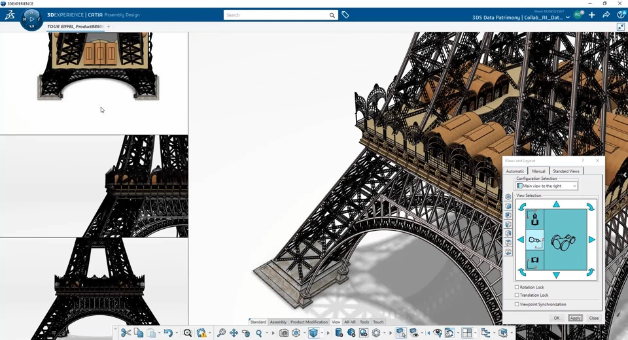Open the Standard toolbar tab

[x=258, y=322]
